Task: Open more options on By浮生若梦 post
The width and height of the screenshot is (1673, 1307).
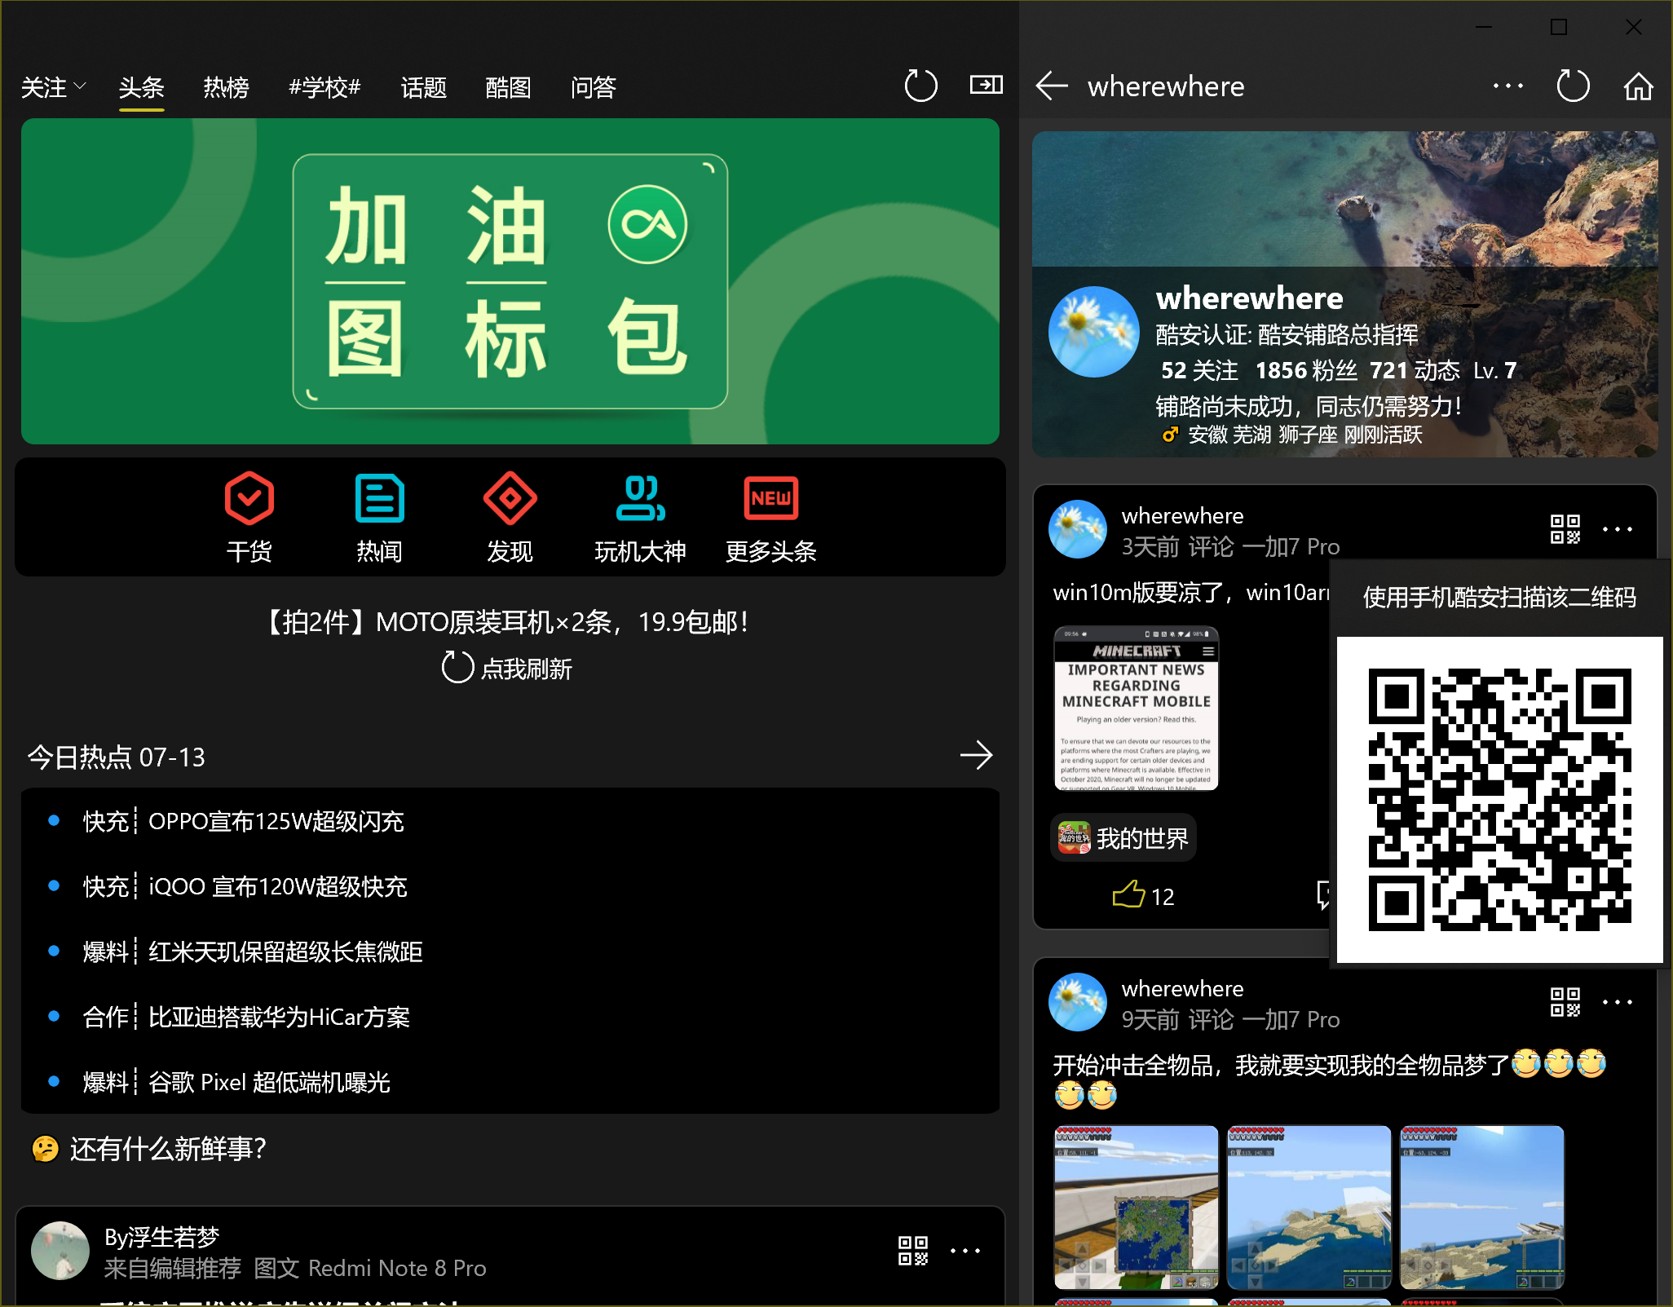Action: pyautogui.click(x=965, y=1251)
